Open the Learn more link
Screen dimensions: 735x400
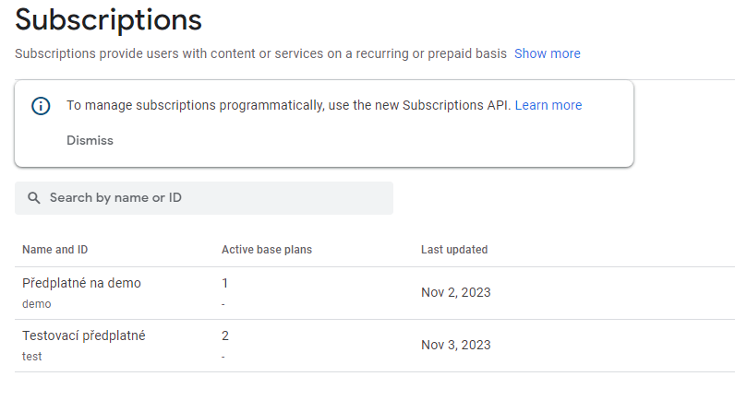pyautogui.click(x=548, y=105)
